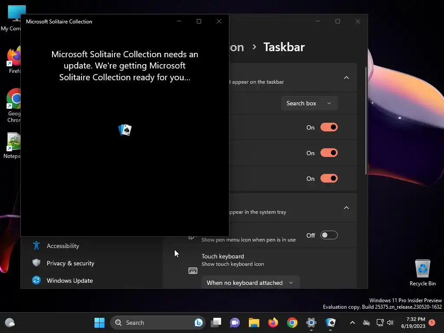The height and width of the screenshot is (333, 444).
Task: Open the clock showing 7:32 PM
Action: click(x=413, y=323)
